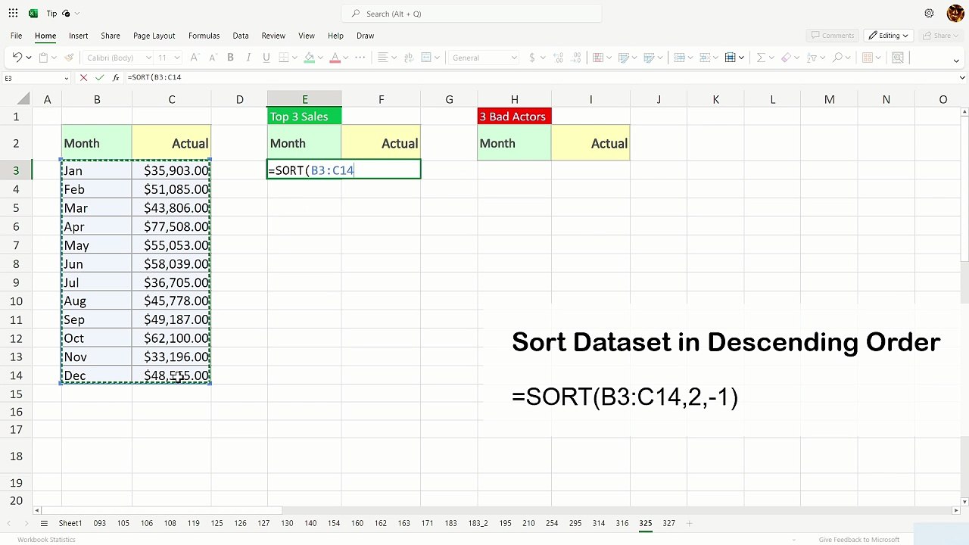This screenshot has width=969, height=545.
Task: Add a new sheet with plus
Action: (x=689, y=523)
